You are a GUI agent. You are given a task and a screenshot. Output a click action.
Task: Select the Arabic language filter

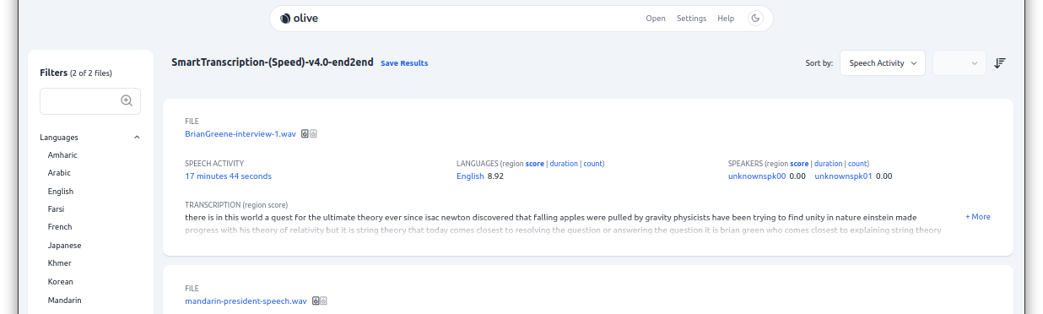coord(59,173)
